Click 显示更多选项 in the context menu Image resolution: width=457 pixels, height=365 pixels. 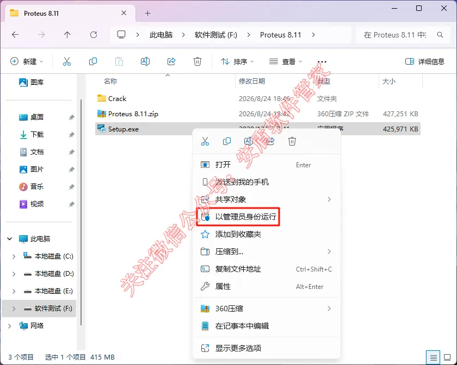tap(267, 348)
